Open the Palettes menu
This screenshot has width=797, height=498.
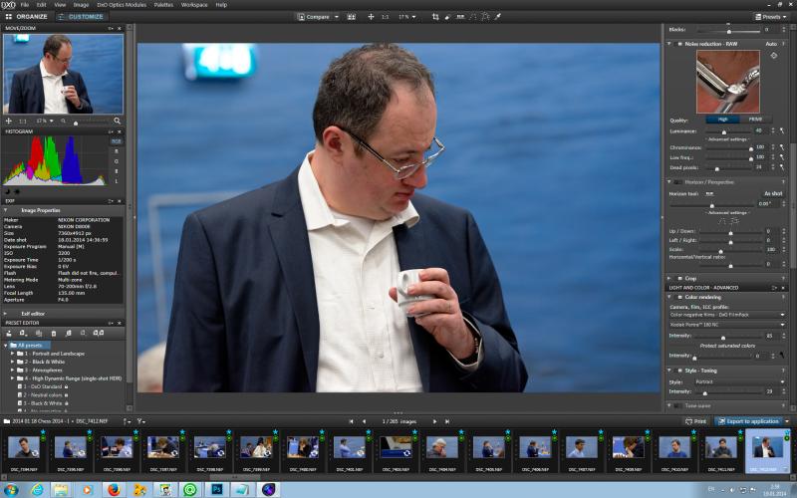163,5
